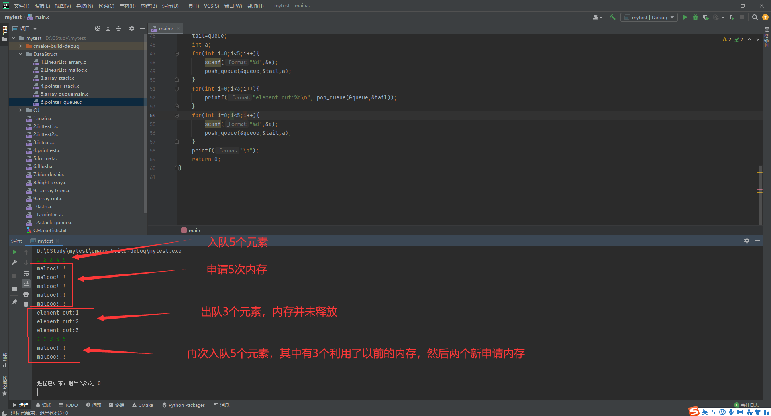Open the VCS(S) menu
This screenshot has height=416, width=771.
pos(211,6)
